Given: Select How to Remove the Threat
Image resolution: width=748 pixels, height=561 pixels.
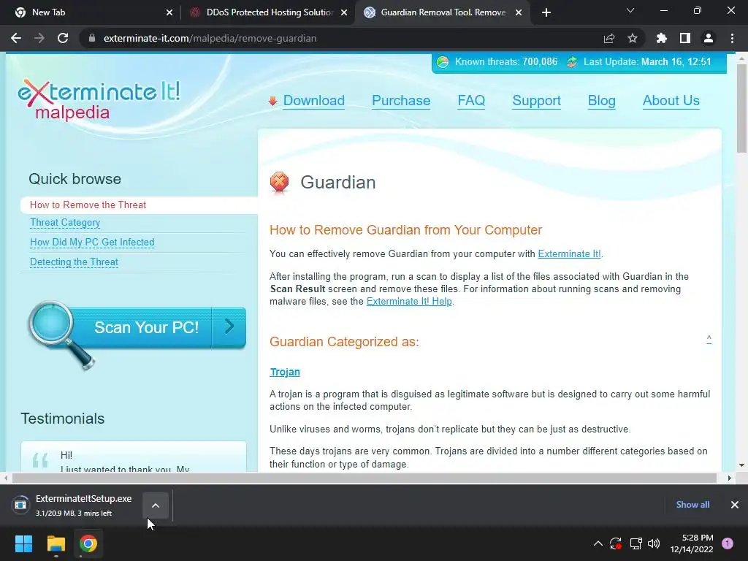Looking at the screenshot, I should (88, 205).
